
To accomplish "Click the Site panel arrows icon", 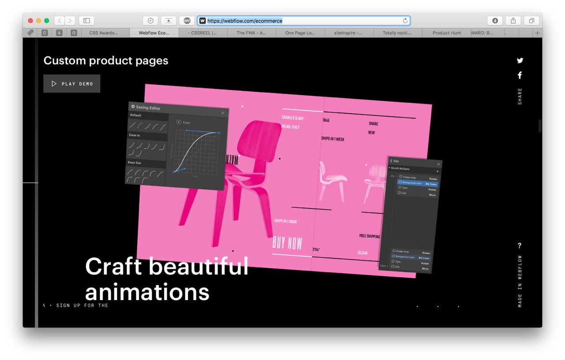I will click(x=391, y=161).
